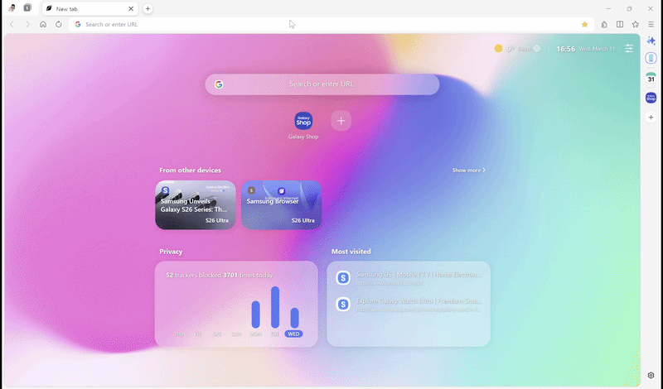Open new tab page customization sliders
The image size is (663, 389).
[x=629, y=49]
